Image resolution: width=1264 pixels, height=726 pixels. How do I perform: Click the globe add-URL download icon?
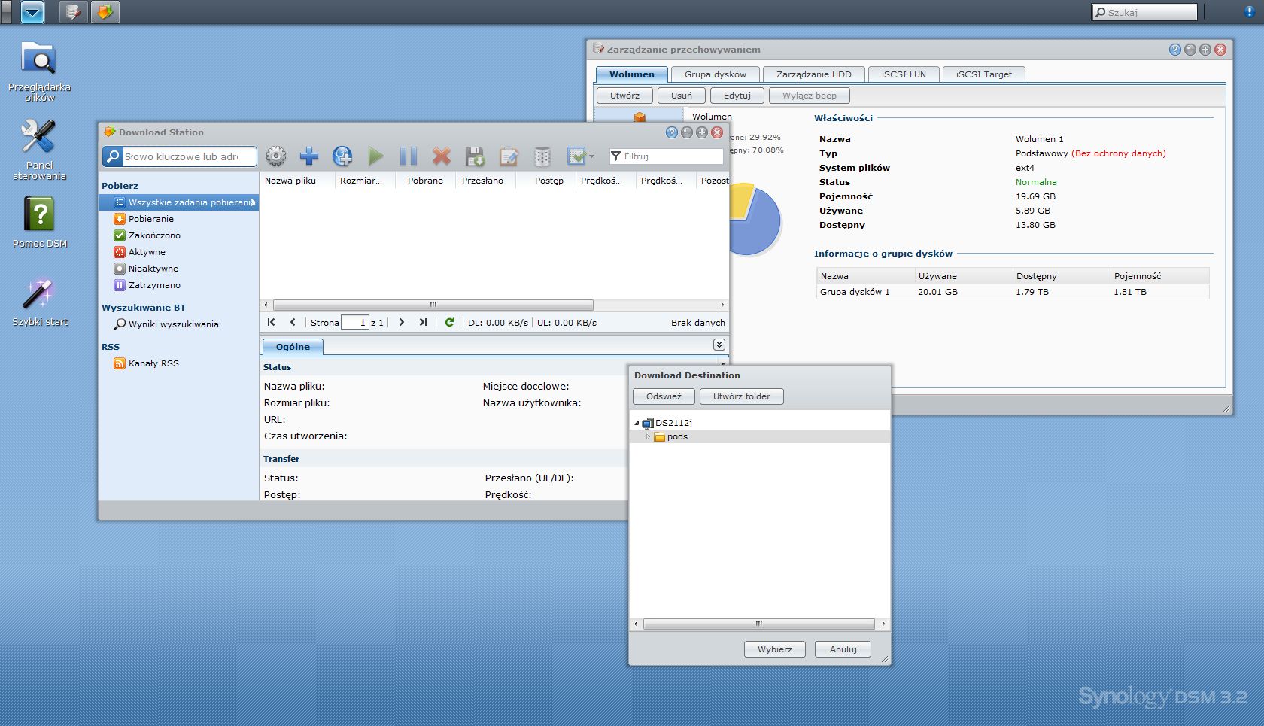[x=342, y=156]
